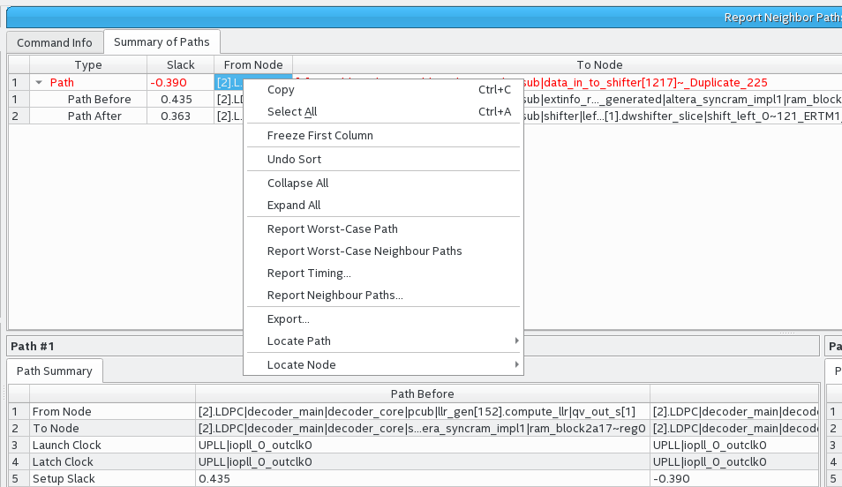Open Report Timing... dialog
Viewport: 842px width, 487px height.
click(309, 273)
